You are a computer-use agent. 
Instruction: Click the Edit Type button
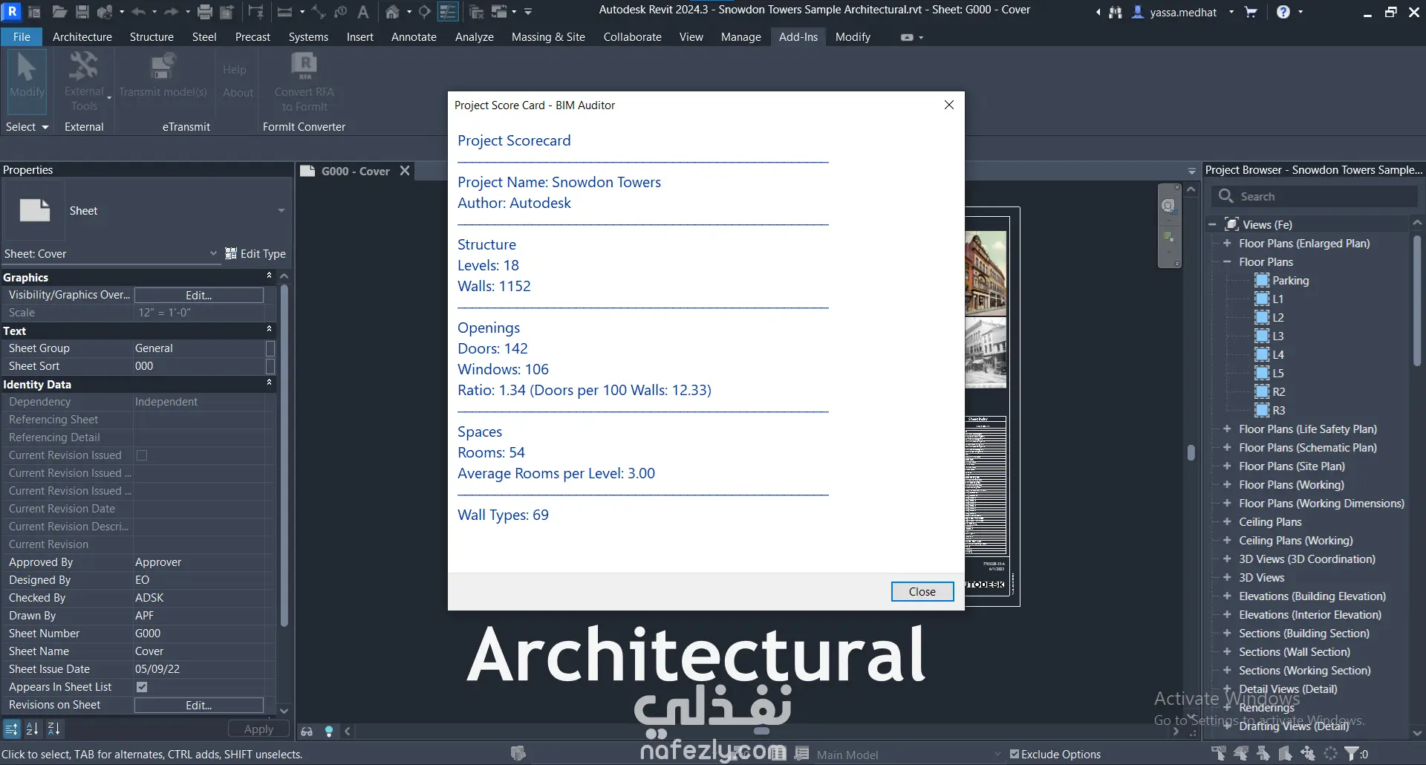pyautogui.click(x=255, y=254)
